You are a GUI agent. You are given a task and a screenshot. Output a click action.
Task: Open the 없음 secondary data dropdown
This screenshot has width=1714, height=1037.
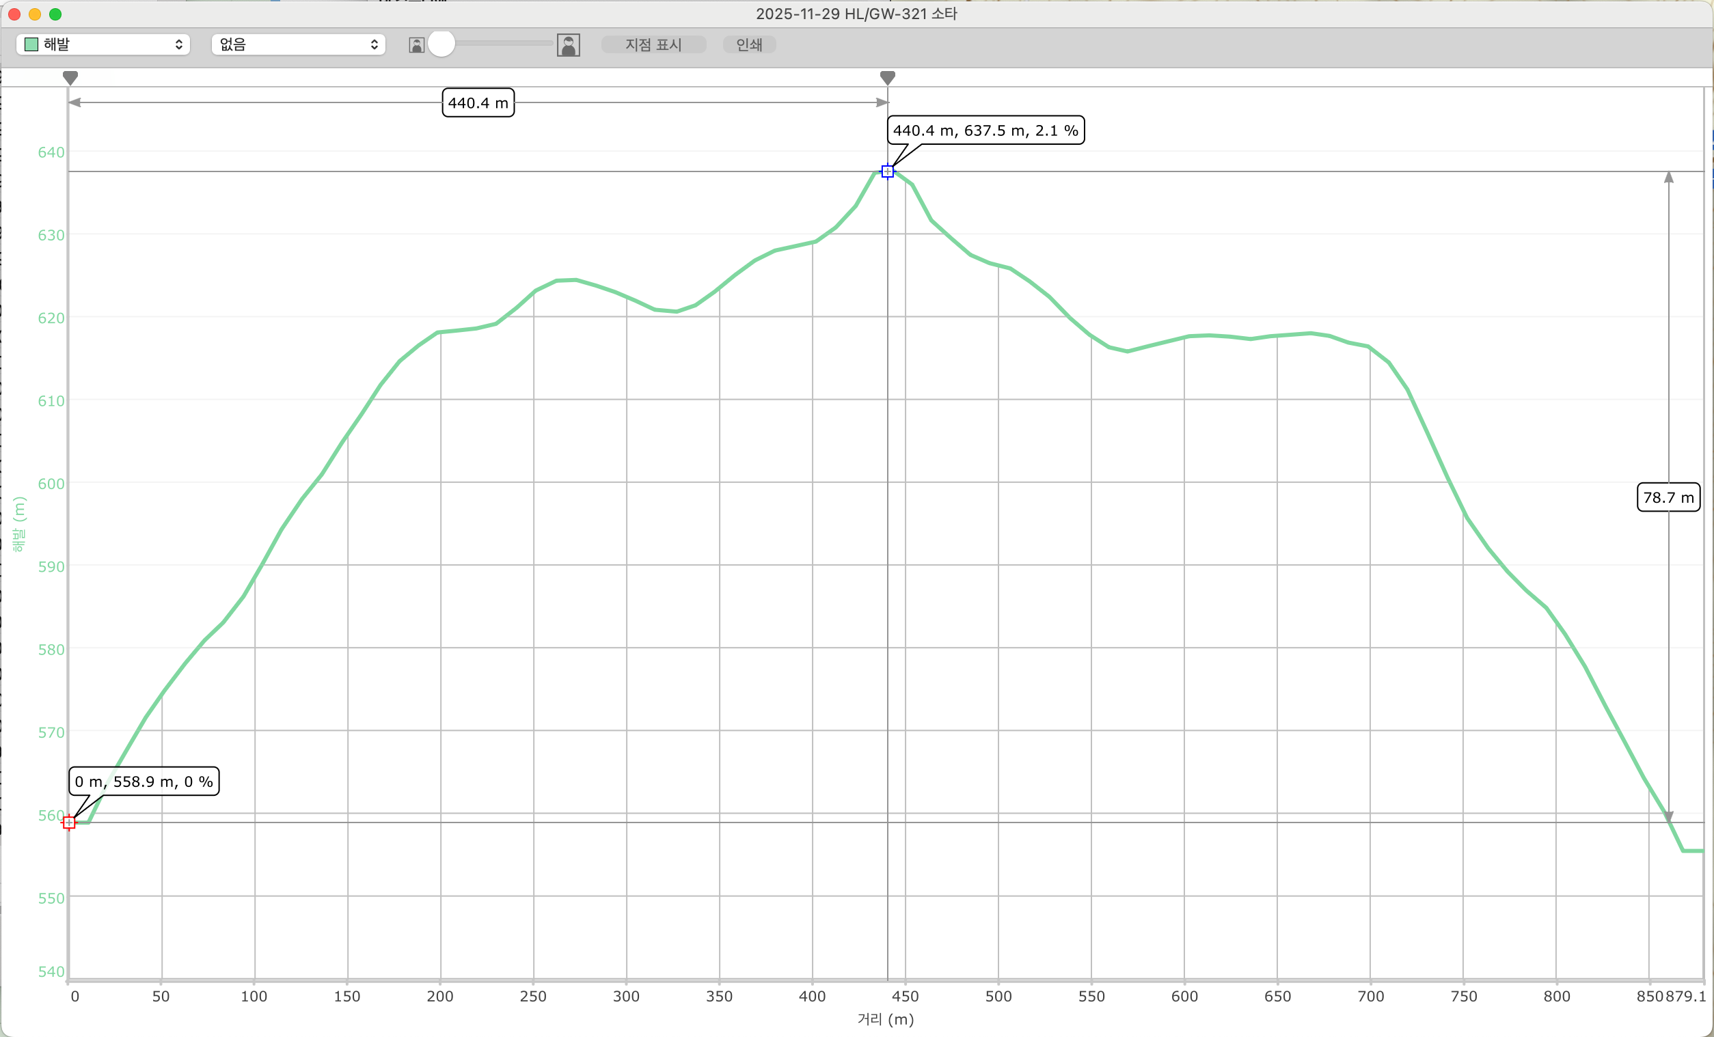click(x=298, y=44)
